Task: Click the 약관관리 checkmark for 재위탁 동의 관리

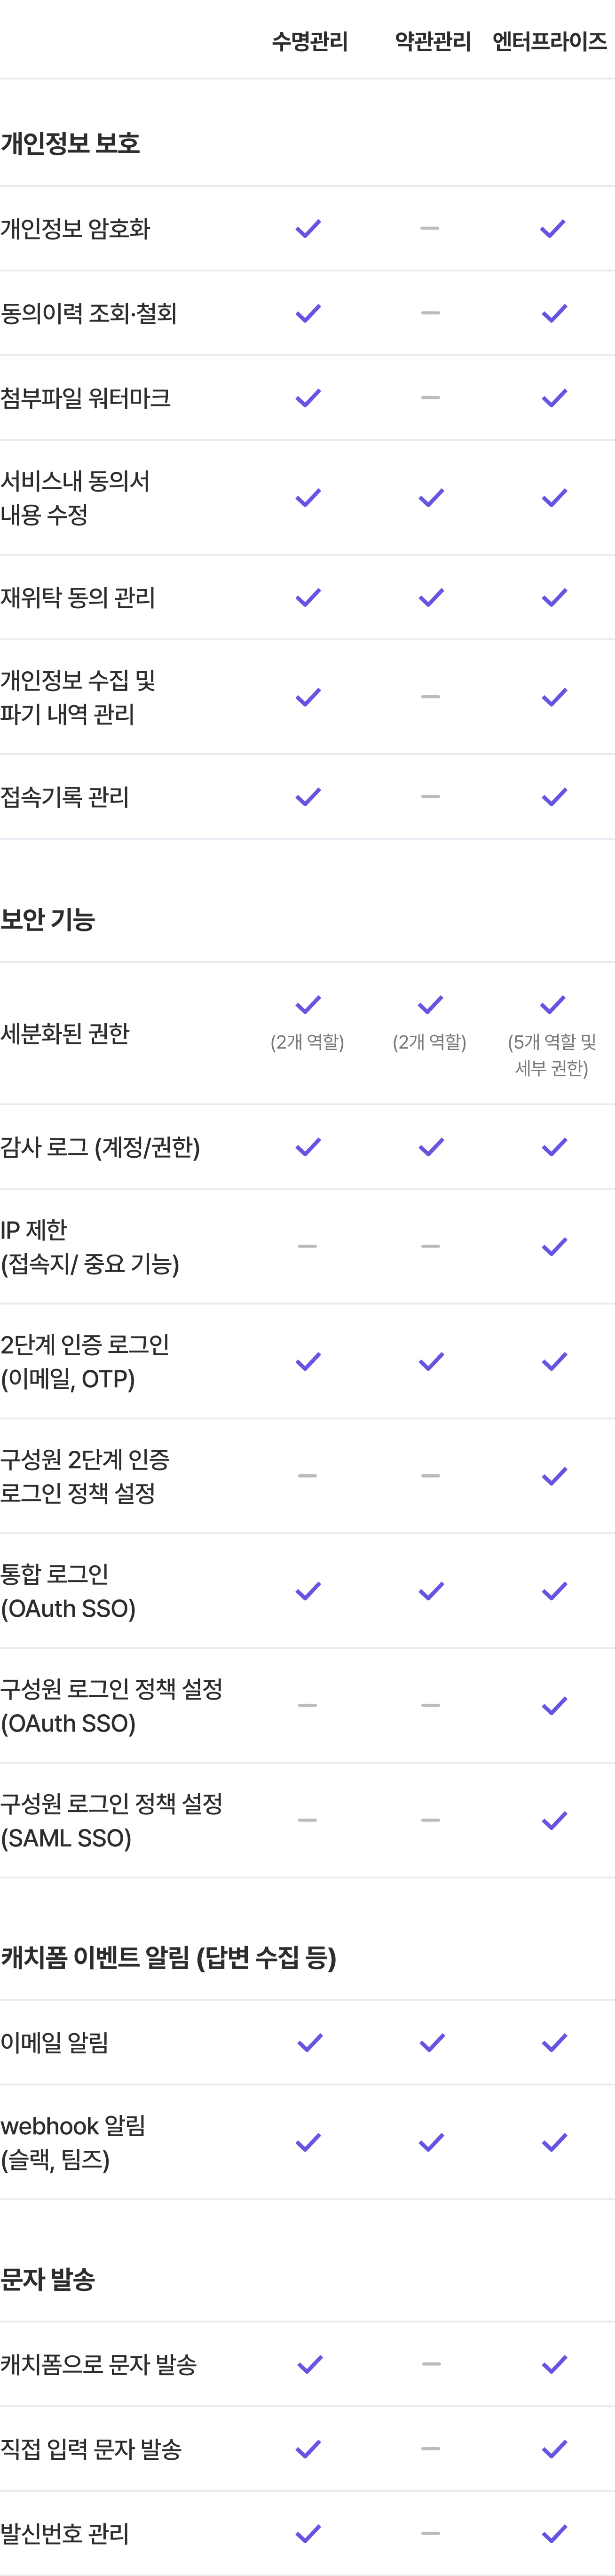Action: pyautogui.click(x=431, y=598)
